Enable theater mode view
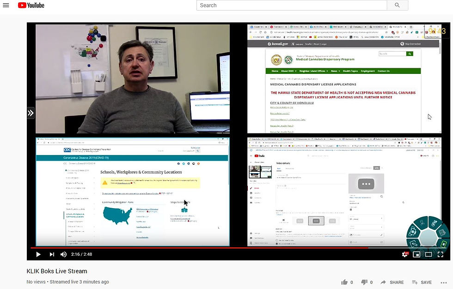 point(429,254)
